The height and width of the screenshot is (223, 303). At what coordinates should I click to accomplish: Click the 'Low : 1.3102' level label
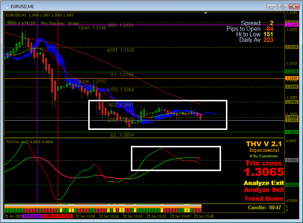(93, 81)
